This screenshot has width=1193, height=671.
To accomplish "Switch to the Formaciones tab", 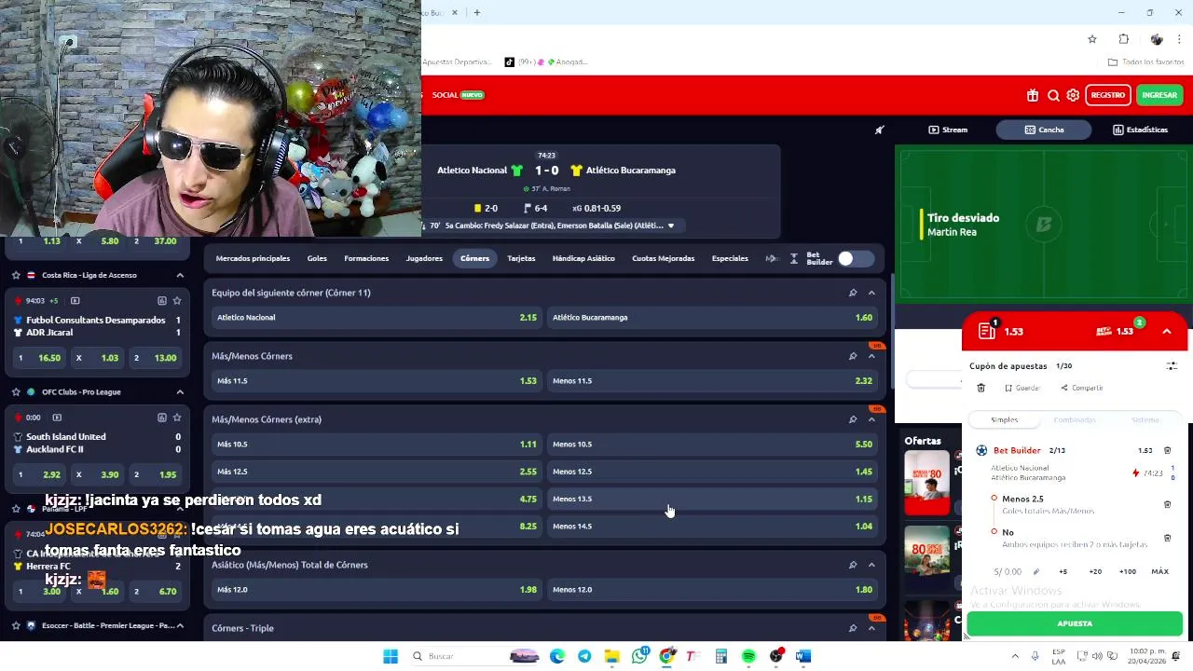I will pyautogui.click(x=366, y=258).
